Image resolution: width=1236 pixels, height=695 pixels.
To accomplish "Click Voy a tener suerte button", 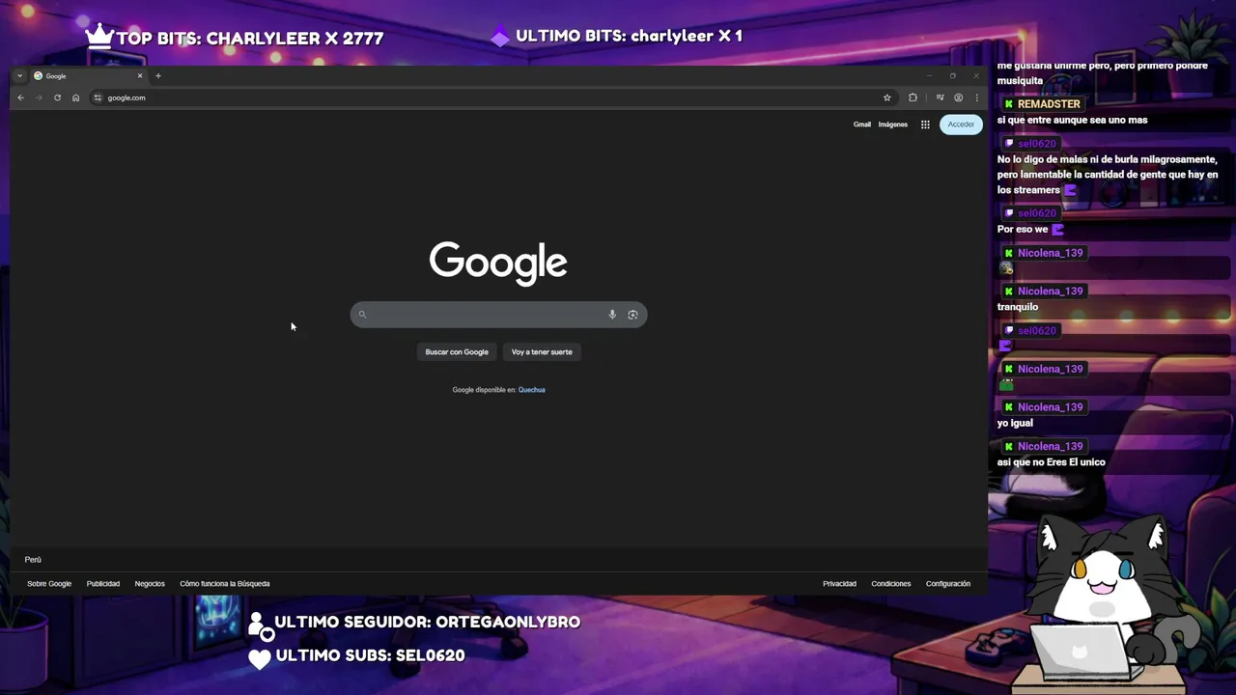I will coord(542,351).
